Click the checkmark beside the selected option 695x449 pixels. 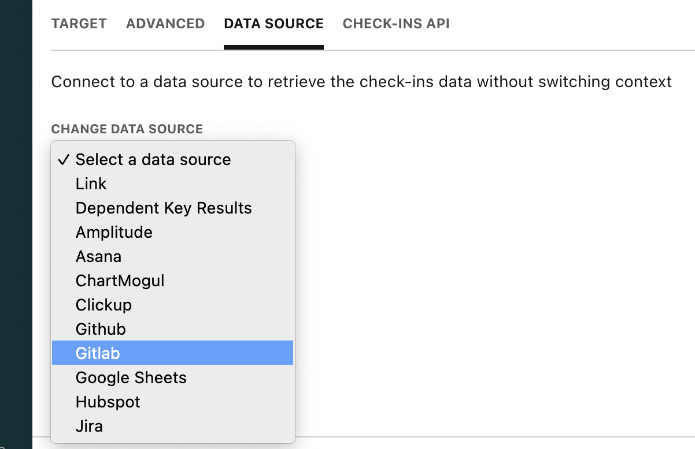(64, 160)
